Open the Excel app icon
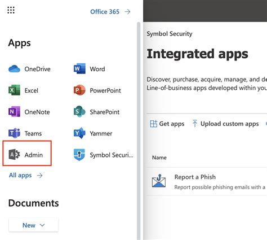267x240 pixels. pyautogui.click(x=14, y=90)
